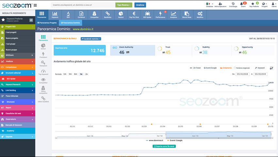This screenshot has width=278, height=157.
Task: Click the range selector left handle
Action: coord(166,134)
